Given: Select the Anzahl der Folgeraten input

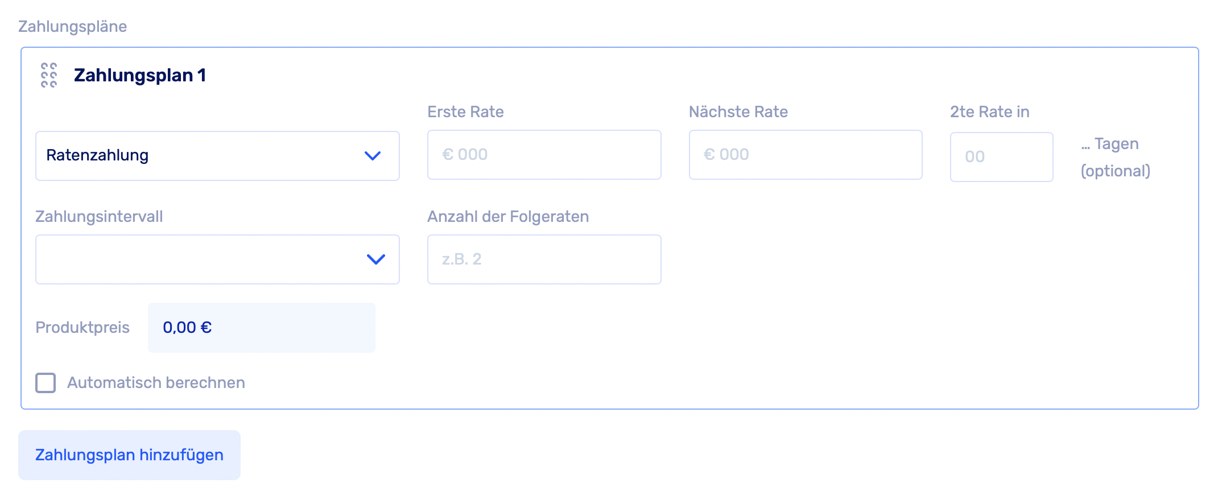Looking at the screenshot, I should [544, 259].
